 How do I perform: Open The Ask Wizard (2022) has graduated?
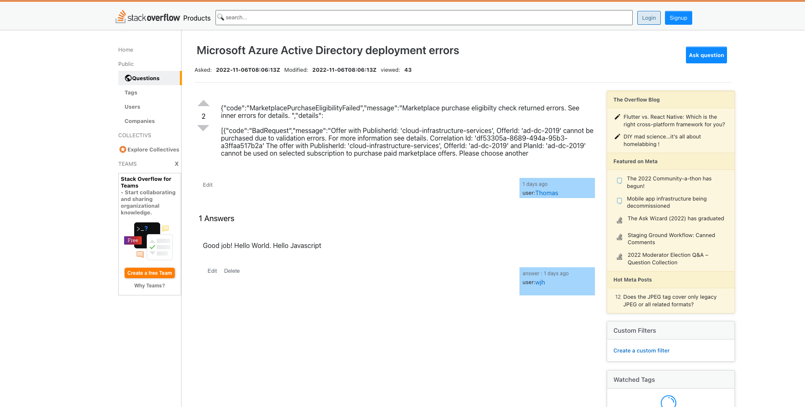coord(675,219)
